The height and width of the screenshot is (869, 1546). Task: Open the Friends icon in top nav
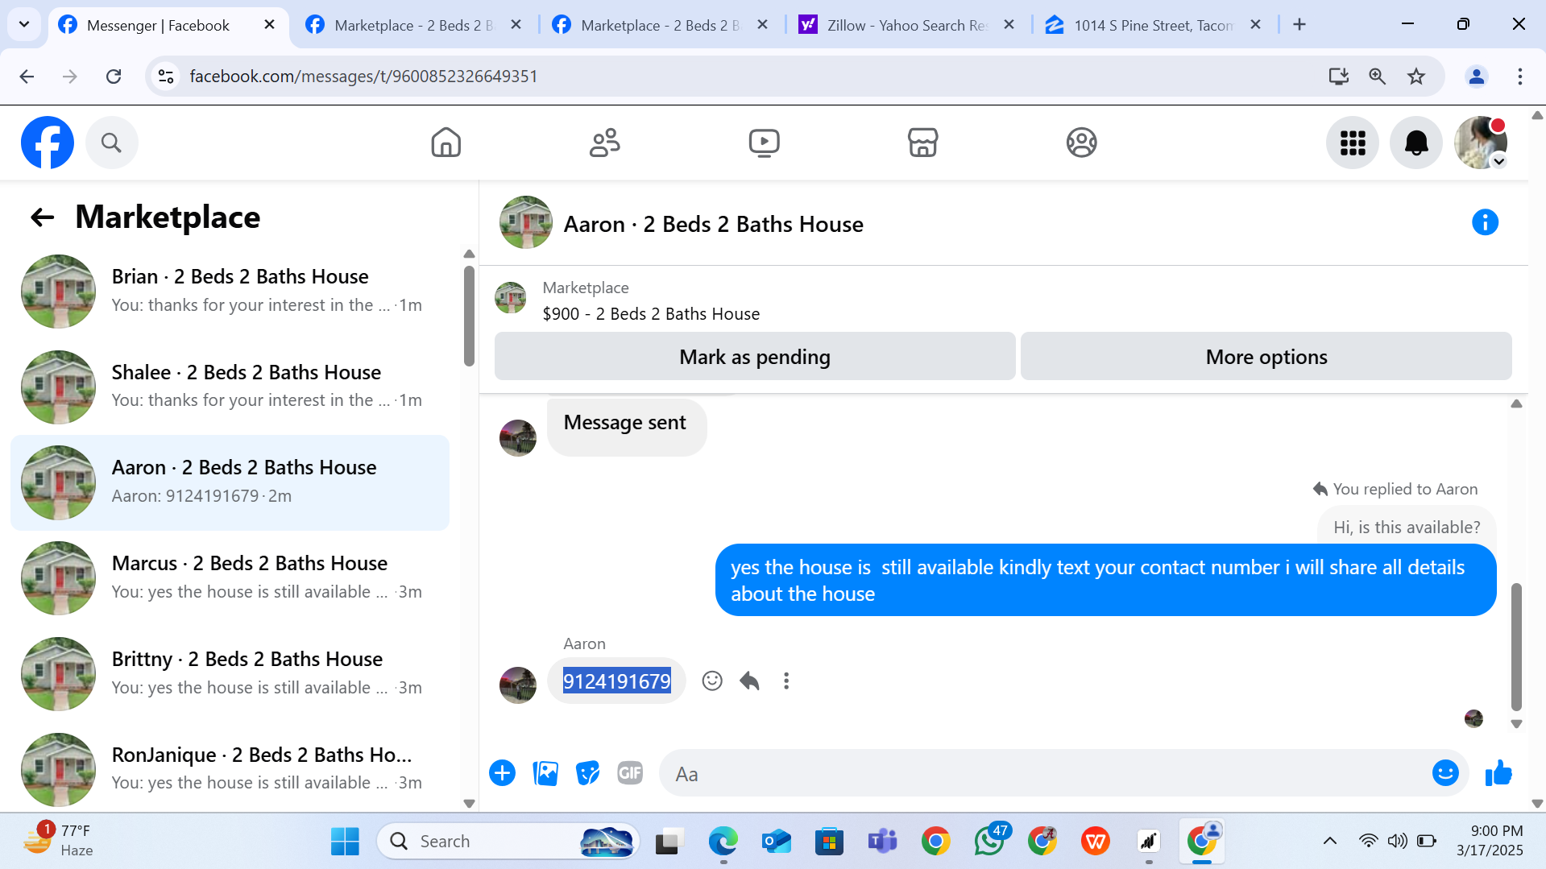[x=604, y=143]
